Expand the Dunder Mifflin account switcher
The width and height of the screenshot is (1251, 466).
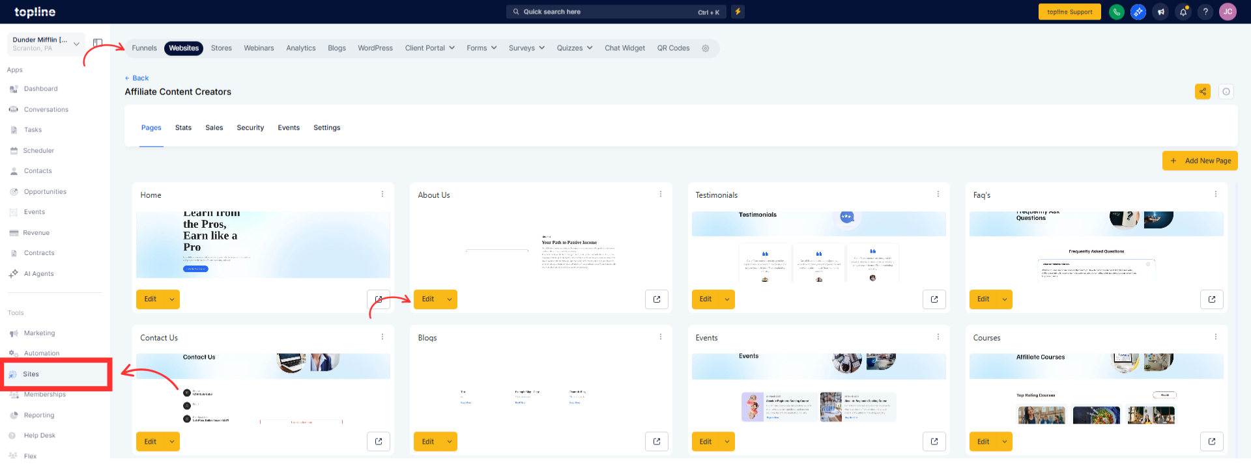(46, 44)
